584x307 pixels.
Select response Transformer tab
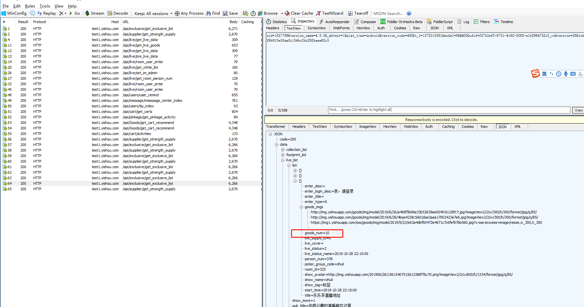pyautogui.click(x=276, y=127)
